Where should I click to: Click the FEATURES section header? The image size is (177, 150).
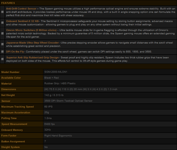[8, 2]
